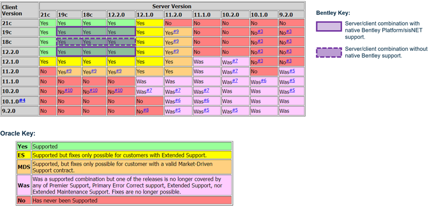Image resolution: width=430 pixels, height=206 pixels.
Task: Open #7 link in row 10.2.0 under server 11.2.0
Action: point(178,90)
